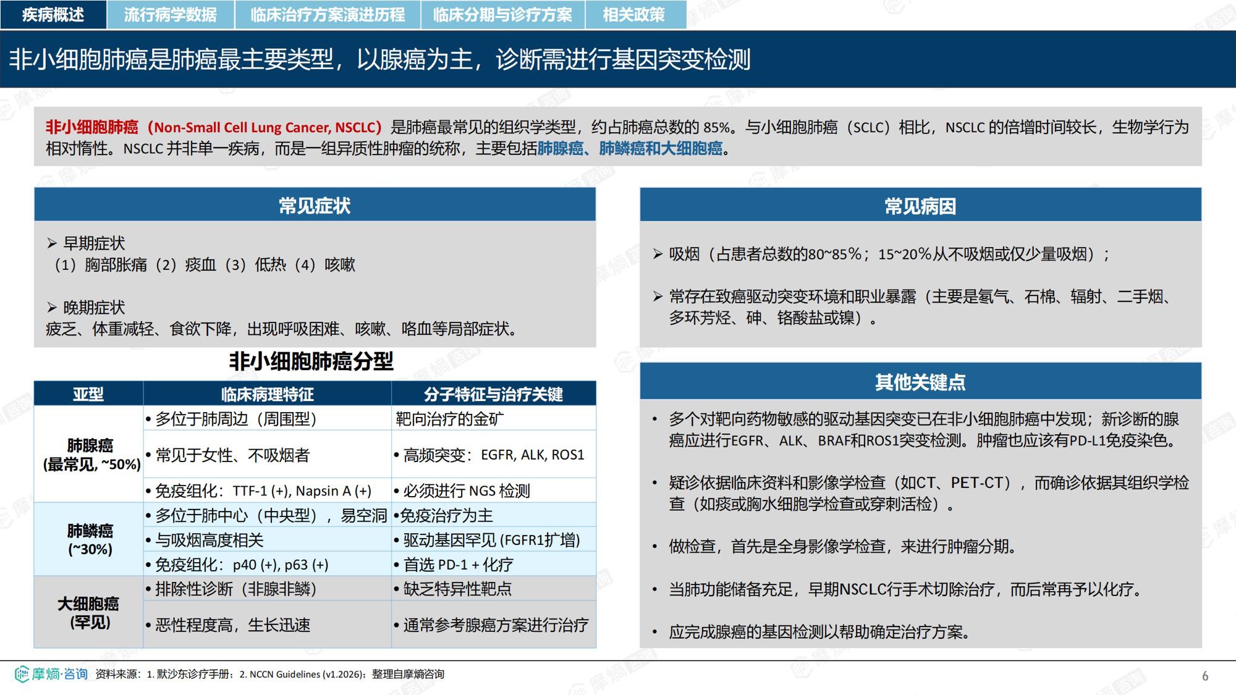Select the 亚型 column header
Image resolution: width=1236 pixels, height=695 pixels.
88,394
